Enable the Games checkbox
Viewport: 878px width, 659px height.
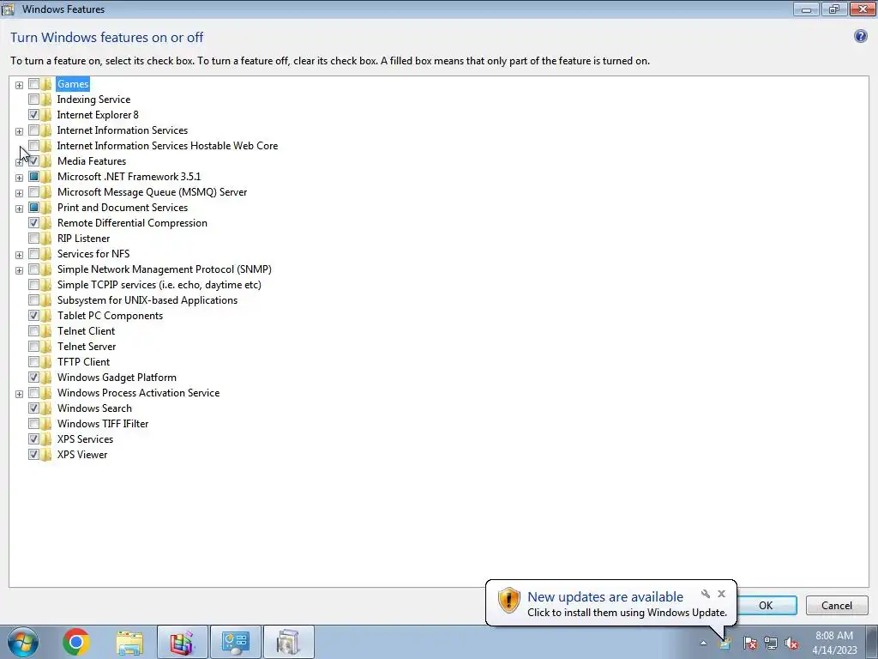[x=33, y=84]
